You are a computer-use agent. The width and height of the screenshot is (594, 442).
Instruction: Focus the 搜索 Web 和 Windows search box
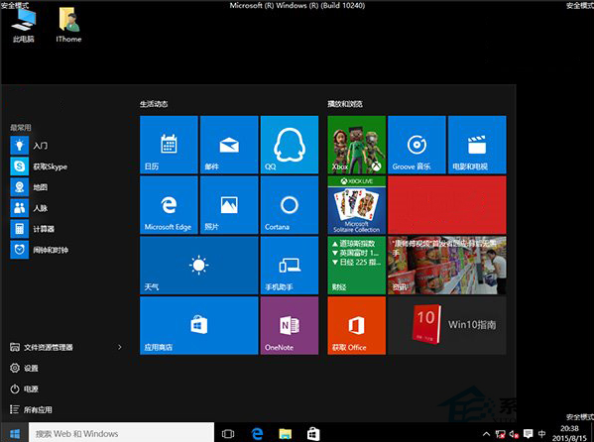point(122,433)
